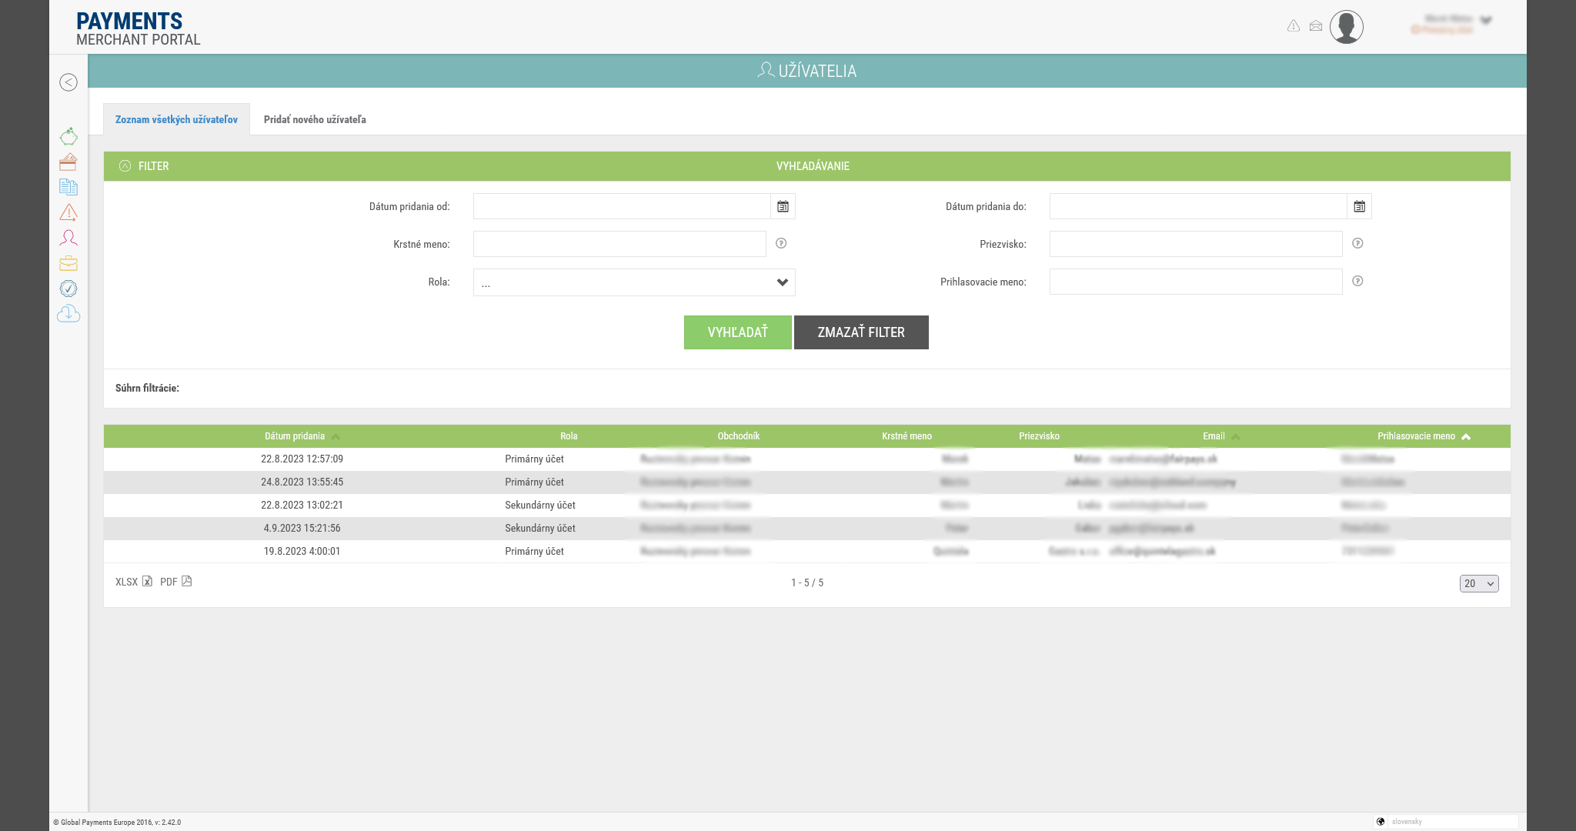Click the warning triangle sidebar icon
Screen dimensions: 1576x831
[68, 212]
